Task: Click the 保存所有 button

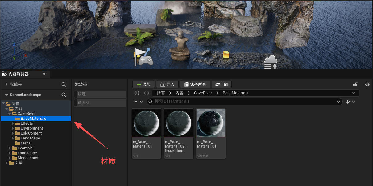Action: (195, 84)
